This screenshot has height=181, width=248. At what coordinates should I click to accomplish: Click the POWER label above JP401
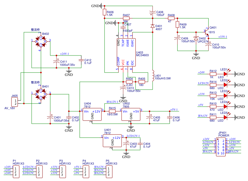click(x=224, y=136)
